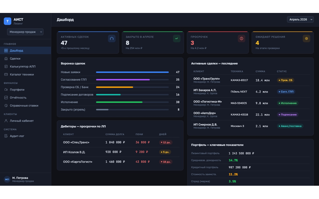Click the Исполнение status badge
The height and width of the screenshot is (199, 319).
(287, 103)
